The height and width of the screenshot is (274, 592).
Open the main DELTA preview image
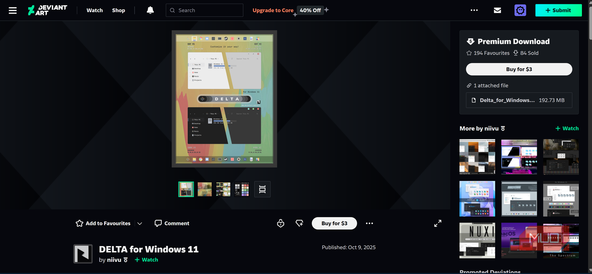(224, 99)
